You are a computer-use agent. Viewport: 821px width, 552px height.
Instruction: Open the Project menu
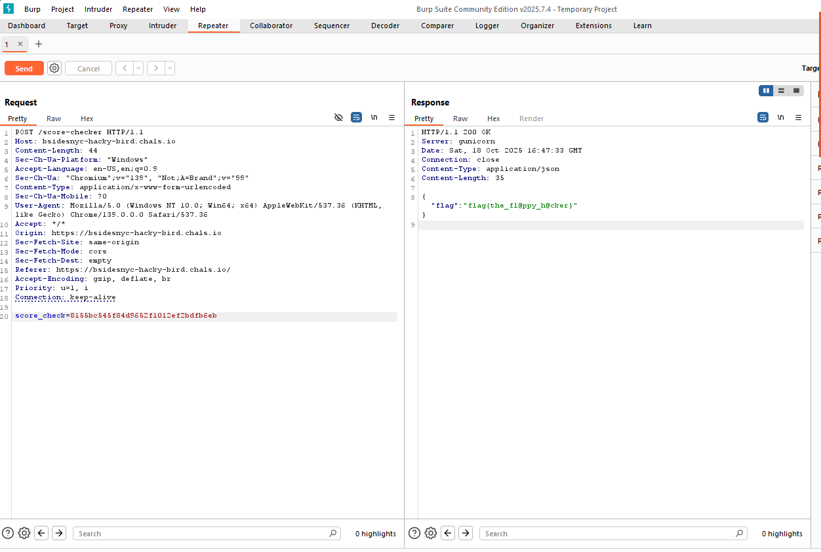tap(62, 9)
